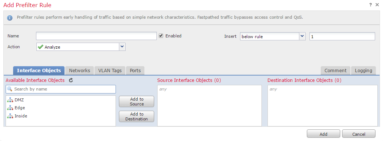The height and width of the screenshot is (141, 383).
Task: Open the Action dropdown arrow
Action: click(x=122, y=47)
